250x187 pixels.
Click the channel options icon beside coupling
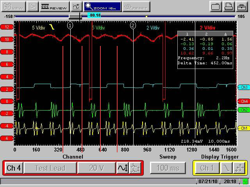tap(135, 168)
